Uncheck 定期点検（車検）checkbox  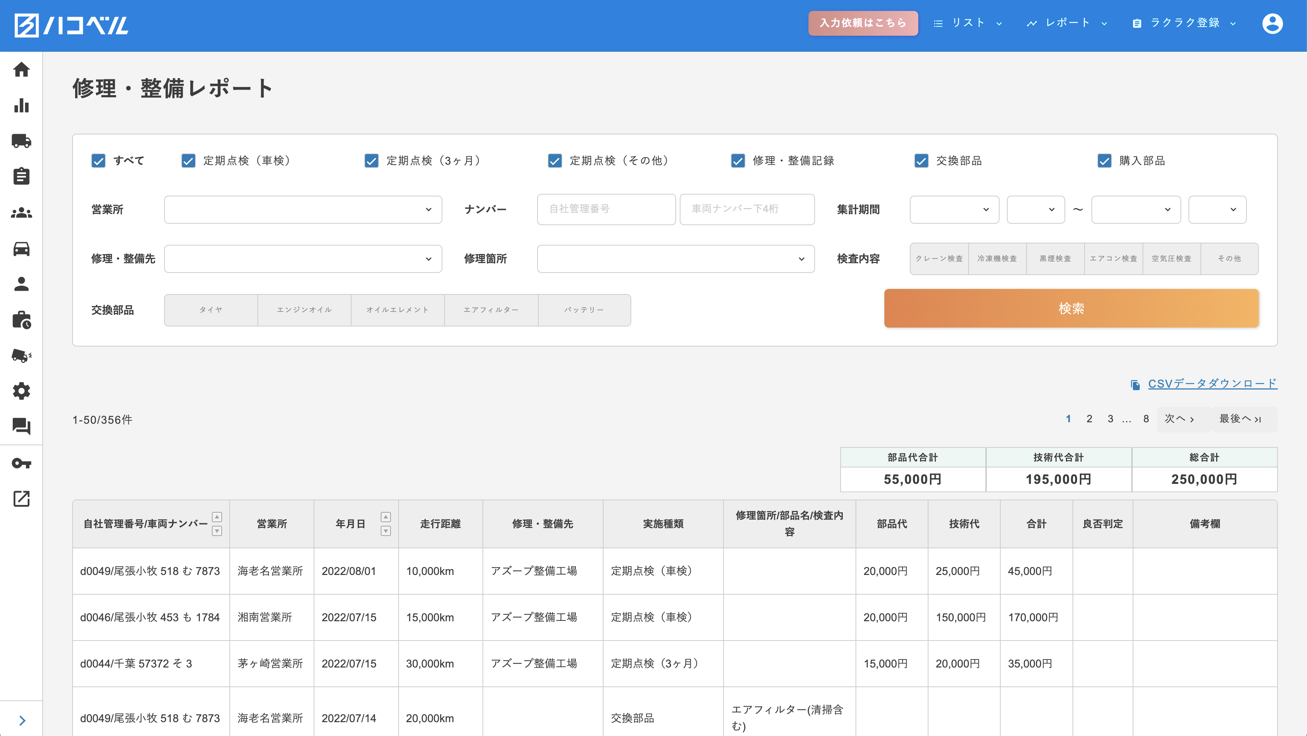coord(188,161)
